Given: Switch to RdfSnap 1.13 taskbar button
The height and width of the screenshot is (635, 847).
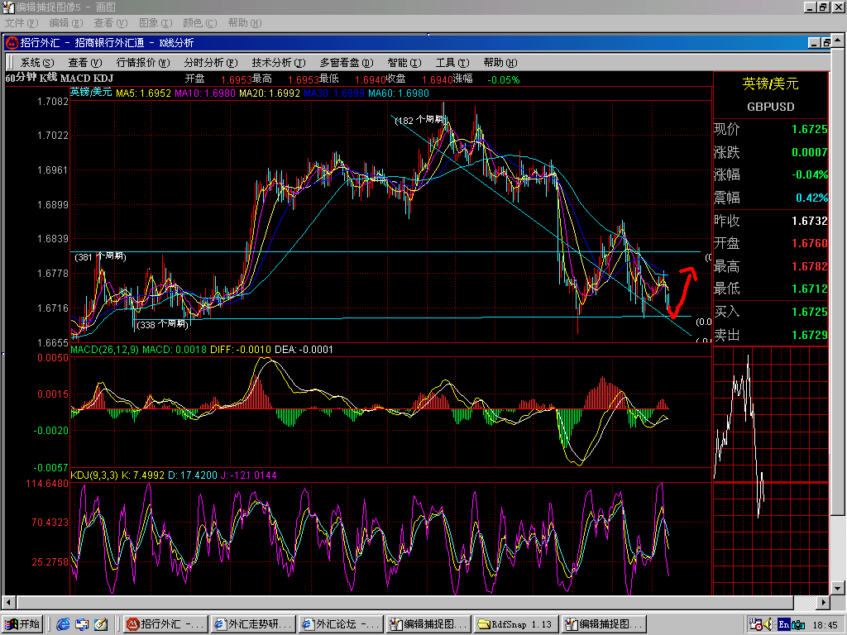Looking at the screenshot, I should pyautogui.click(x=516, y=624).
